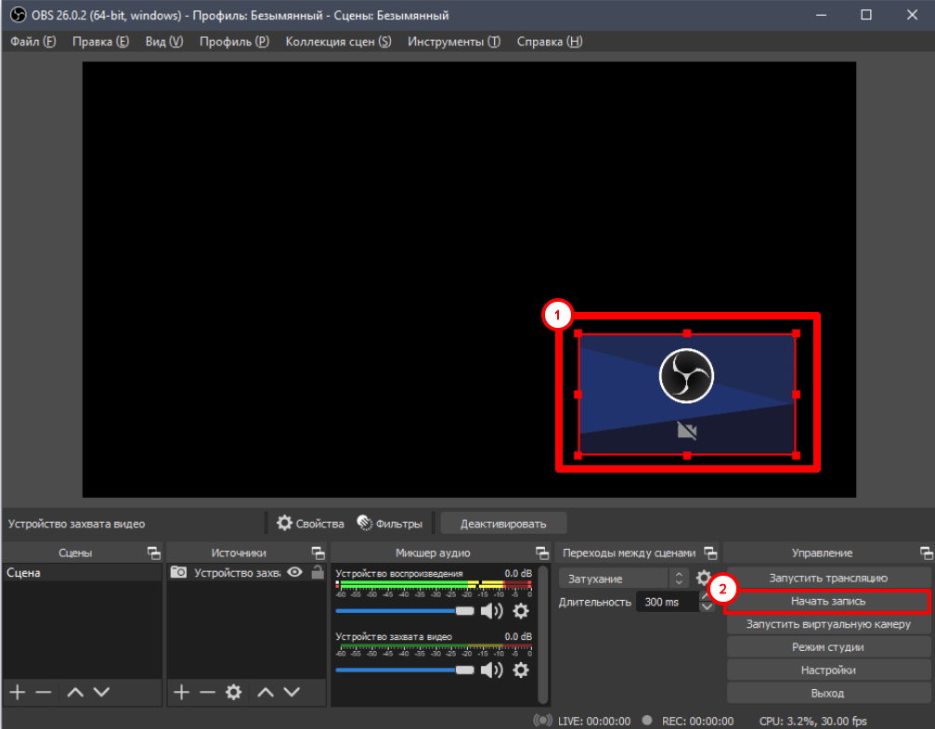Click the REC: 00:00:00 status text

click(697, 721)
